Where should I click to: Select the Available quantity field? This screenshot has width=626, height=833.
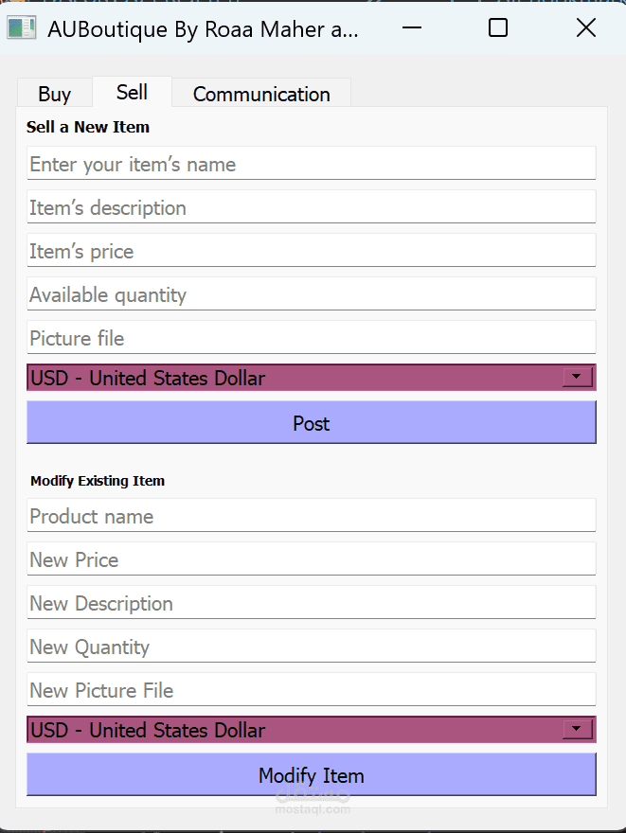tap(311, 294)
